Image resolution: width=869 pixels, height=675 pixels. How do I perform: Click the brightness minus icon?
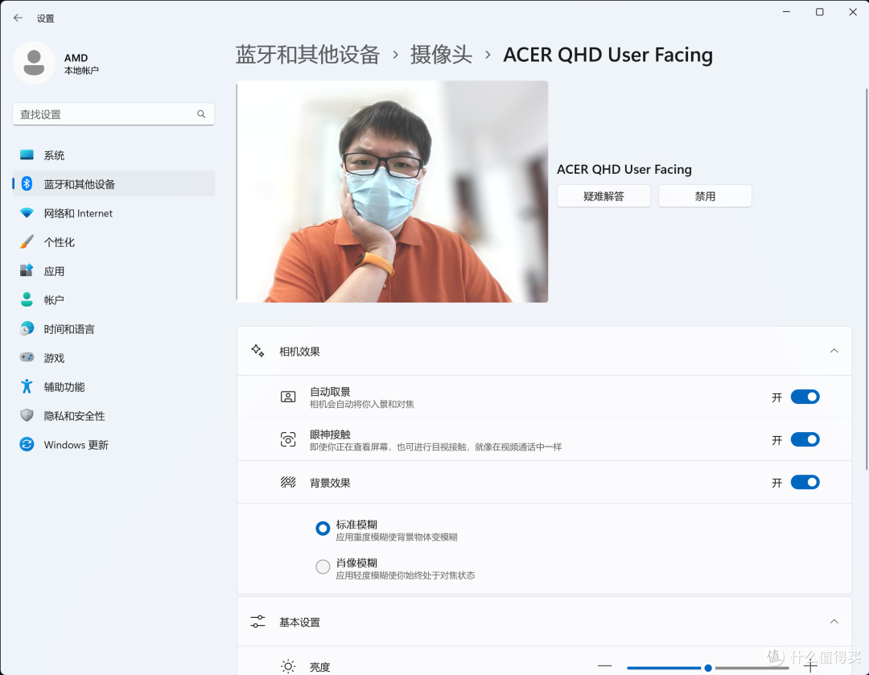tap(605, 665)
